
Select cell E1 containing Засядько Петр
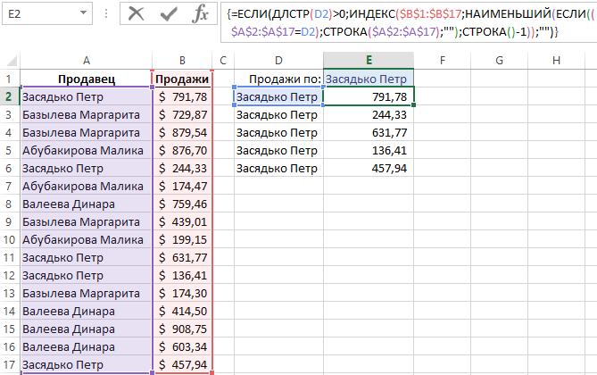click(x=369, y=79)
